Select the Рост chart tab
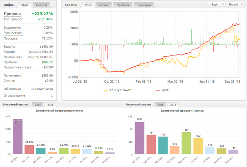 (x=88, y=5)
